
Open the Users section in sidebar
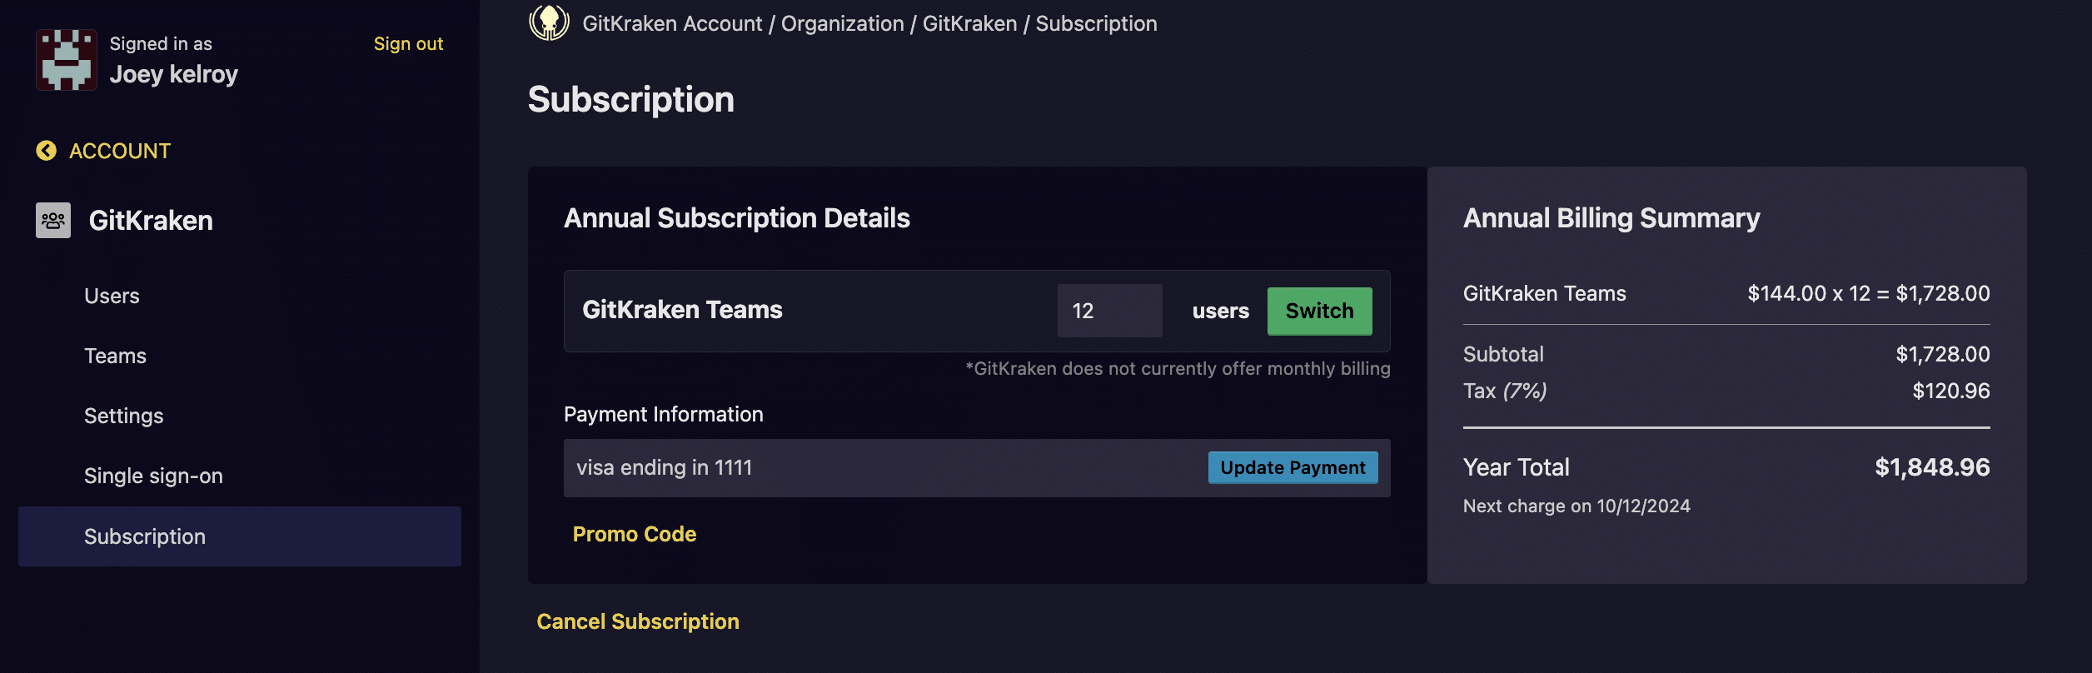pyautogui.click(x=112, y=297)
